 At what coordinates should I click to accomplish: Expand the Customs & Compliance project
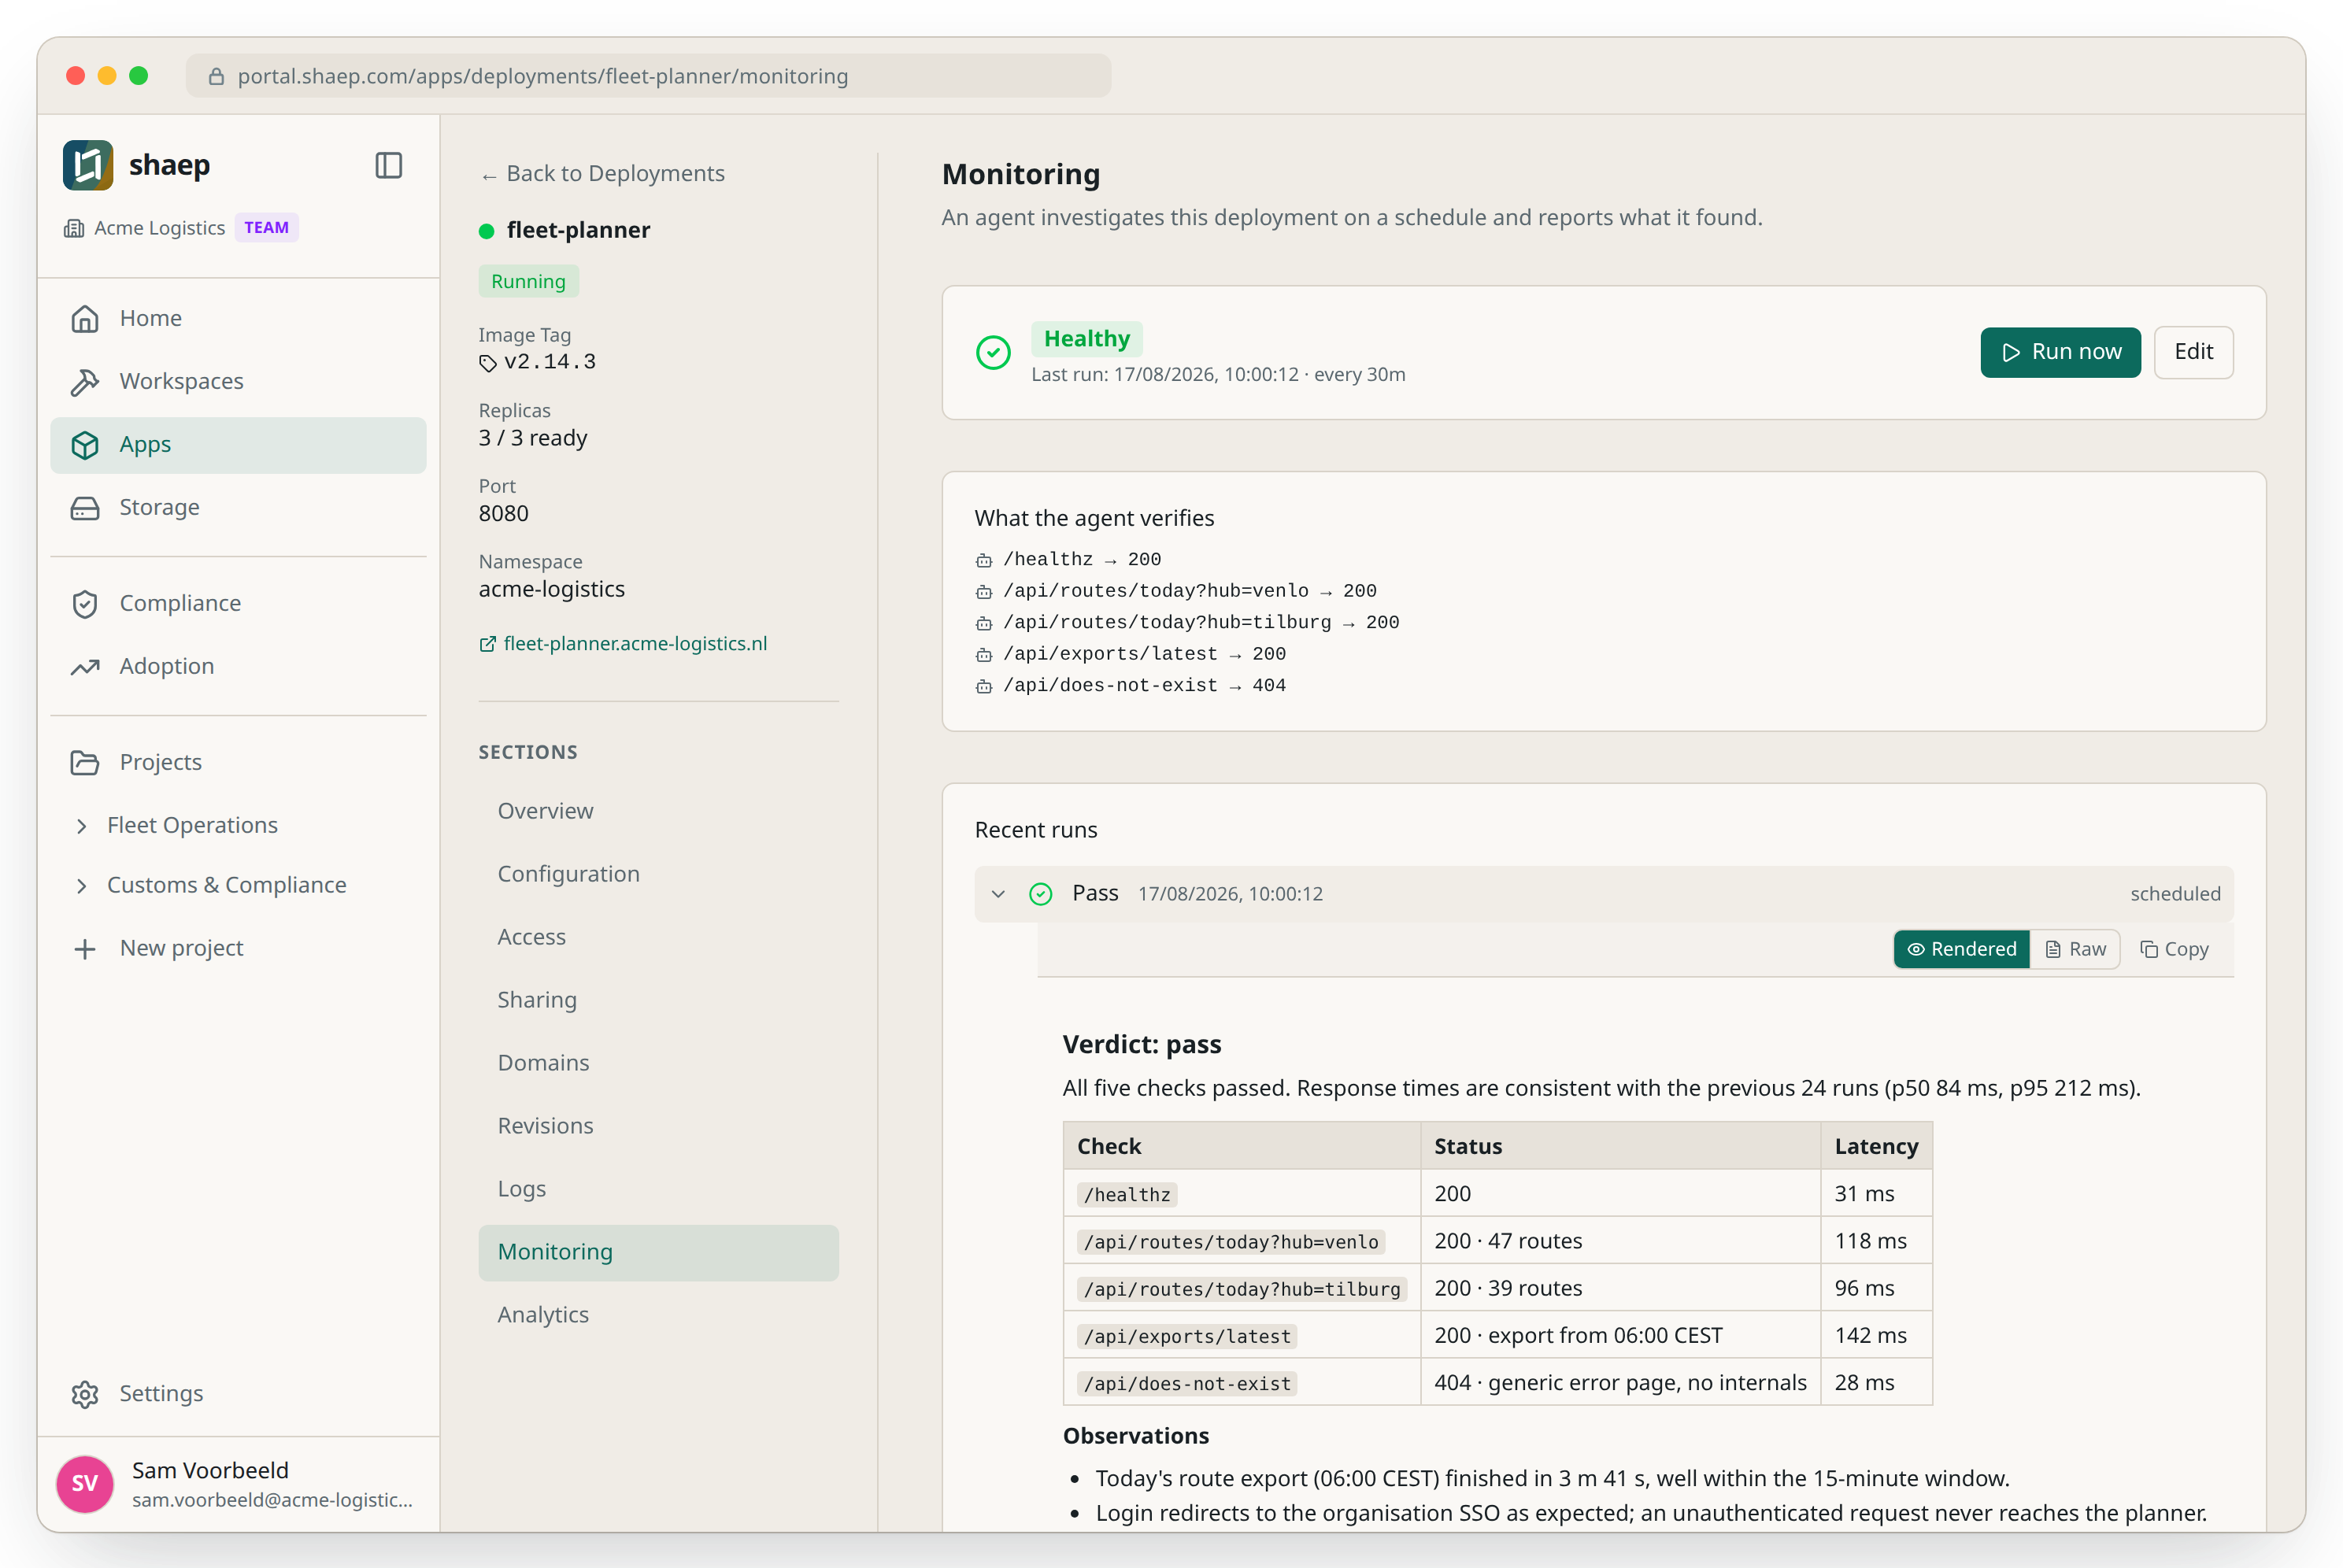82,885
